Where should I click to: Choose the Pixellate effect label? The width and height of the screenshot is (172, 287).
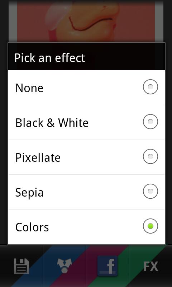[x=38, y=157]
